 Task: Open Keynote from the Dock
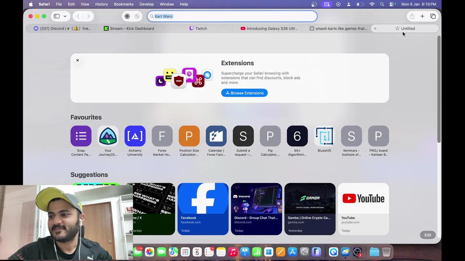click(245, 252)
